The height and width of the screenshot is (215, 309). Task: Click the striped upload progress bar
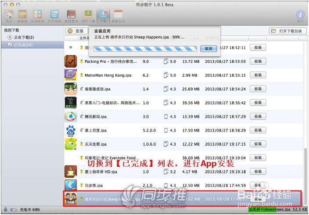point(145,49)
